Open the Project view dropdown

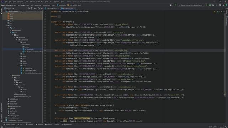tap(9, 9)
